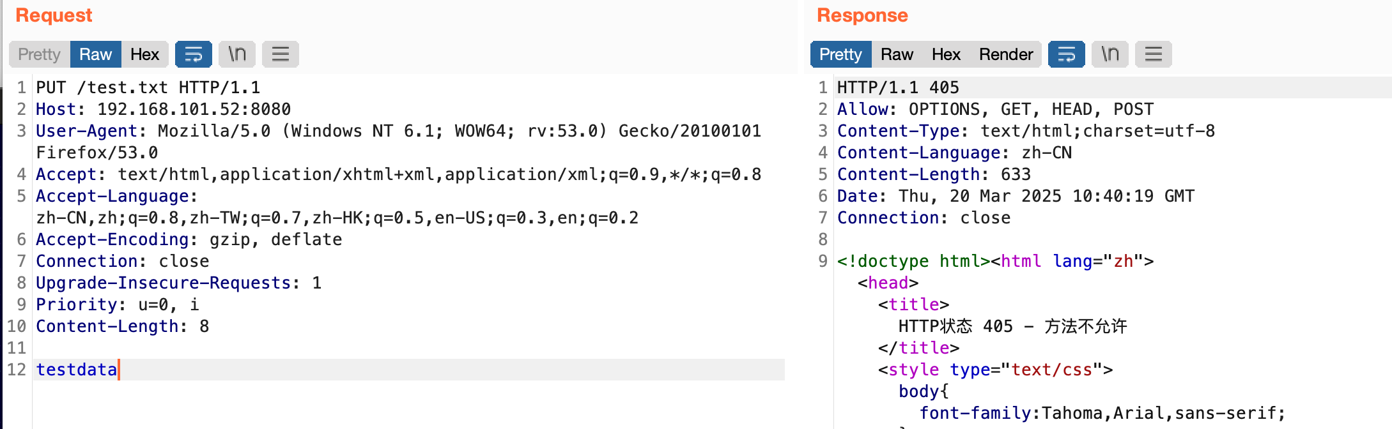This screenshot has width=1392, height=429.
Task: Open the Hex tab in Response
Action: (946, 54)
